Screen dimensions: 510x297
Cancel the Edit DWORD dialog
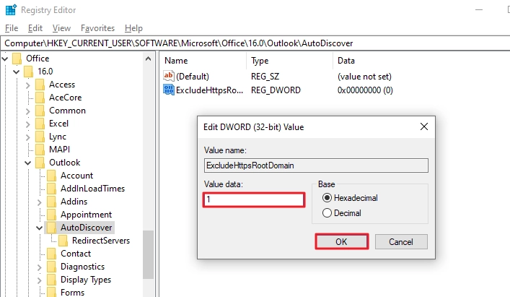coord(401,241)
